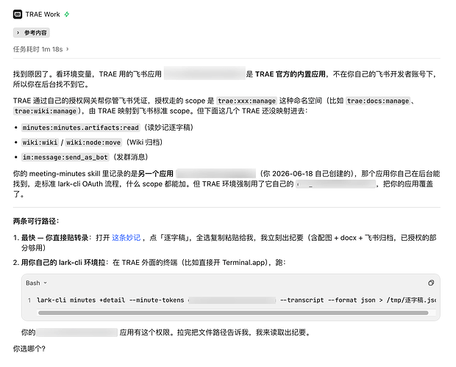Click the bold 用你自己的 lark-cli 环境拉 text
This screenshot has height=367, width=456.
click(x=63, y=263)
